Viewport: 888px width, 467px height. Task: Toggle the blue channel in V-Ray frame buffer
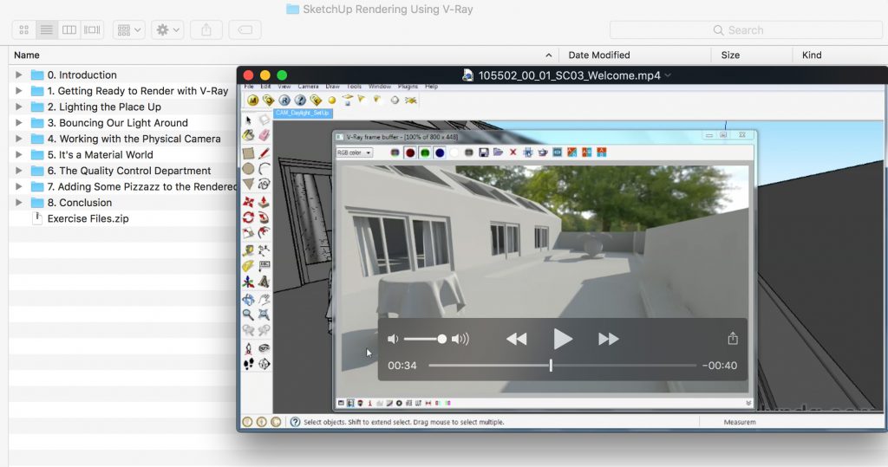(440, 152)
